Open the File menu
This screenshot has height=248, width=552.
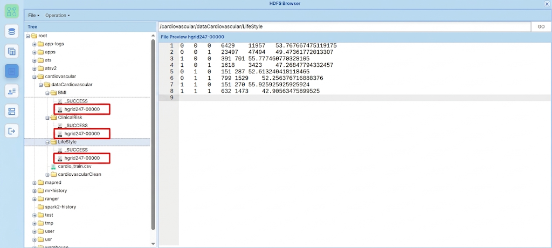(33, 15)
